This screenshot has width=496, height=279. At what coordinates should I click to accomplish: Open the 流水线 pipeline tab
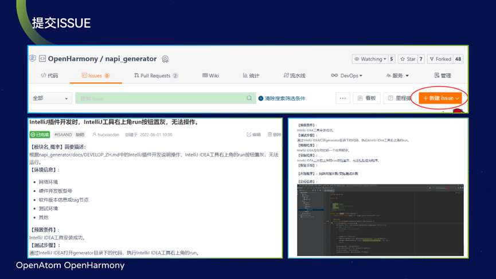point(294,76)
